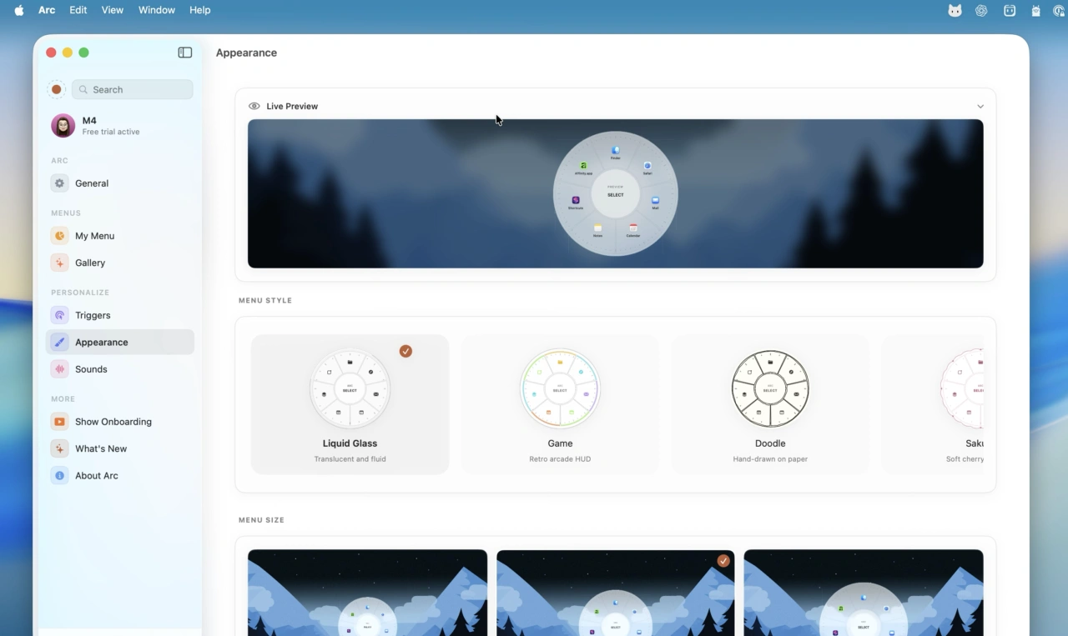Open the About Arc page
1068x636 pixels.
[x=120, y=475]
